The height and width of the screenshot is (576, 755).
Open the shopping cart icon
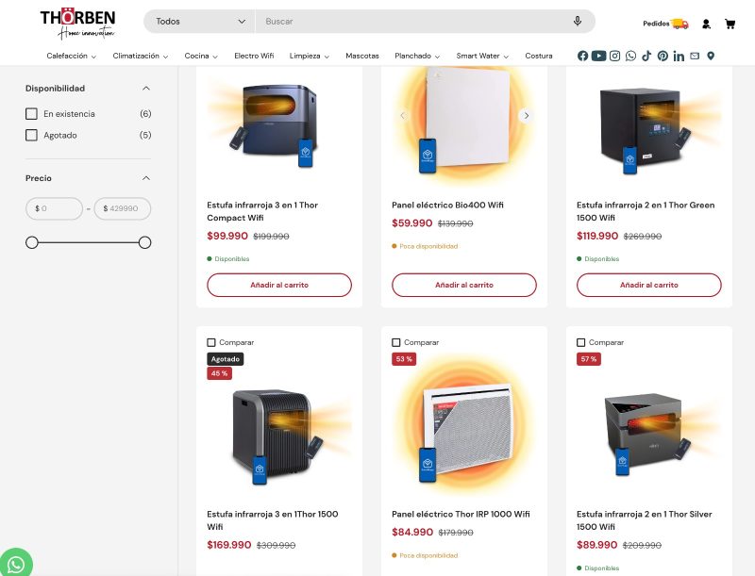(x=730, y=24)
